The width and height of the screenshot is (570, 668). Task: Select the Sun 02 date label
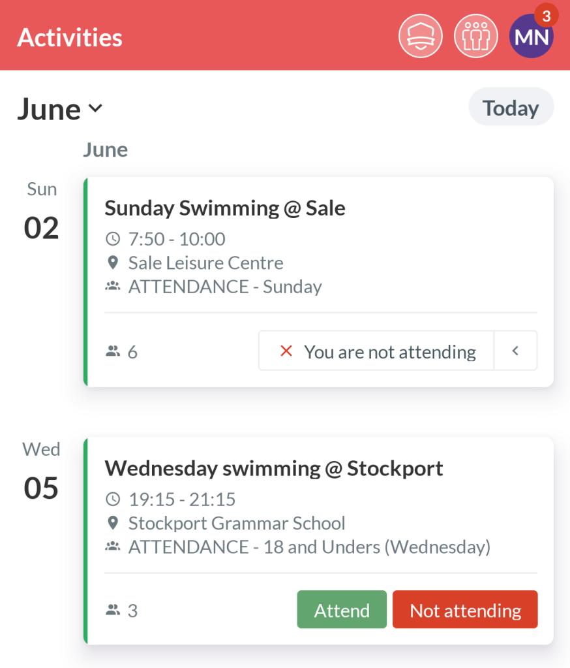(42, 214)
